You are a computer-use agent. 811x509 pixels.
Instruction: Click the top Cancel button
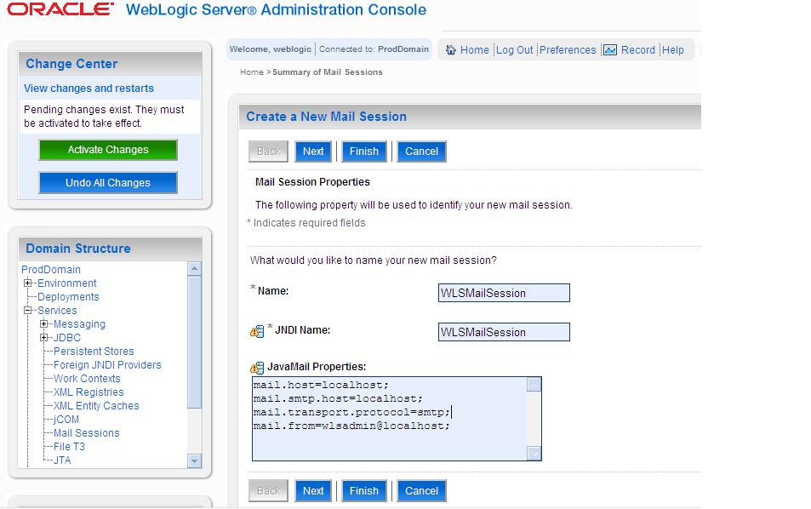(x=421, y=152)
